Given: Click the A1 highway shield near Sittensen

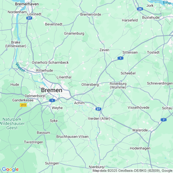Looking at the screenshot, I should click(120, 58).
